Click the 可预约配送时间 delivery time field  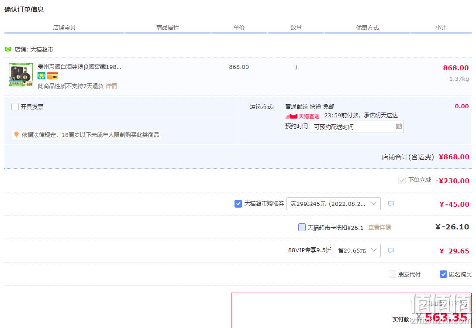pos(357,127)
